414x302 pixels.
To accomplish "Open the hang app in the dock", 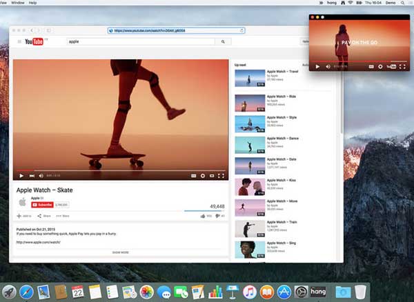I will point(318,292).
